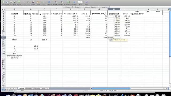Expand the Undo history dropdown arrow
The image size is (171, 96).
40,2
